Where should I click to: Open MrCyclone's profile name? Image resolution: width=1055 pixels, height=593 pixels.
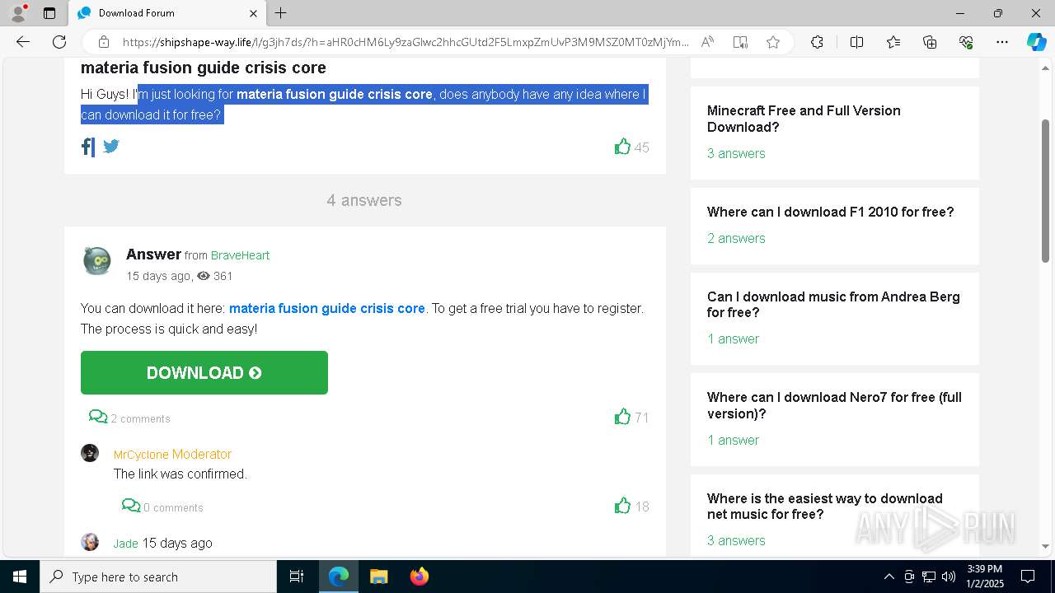[141, 455]
